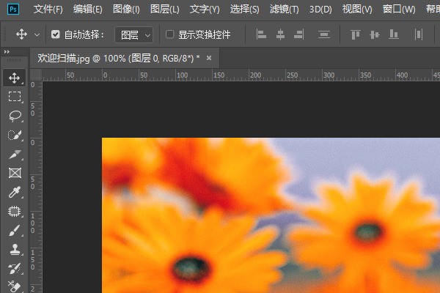The image size is (440, 293).
Task: Select the Crop tool
Action: (x=15, y=155)
